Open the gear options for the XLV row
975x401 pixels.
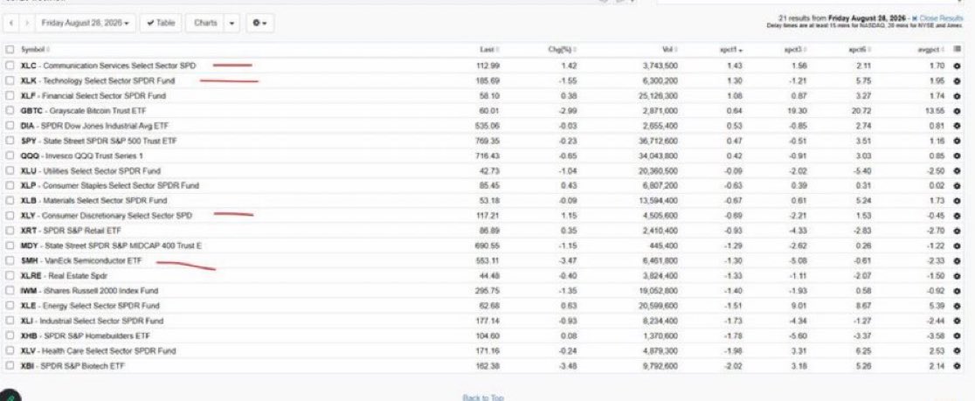[x=957, y=351]
